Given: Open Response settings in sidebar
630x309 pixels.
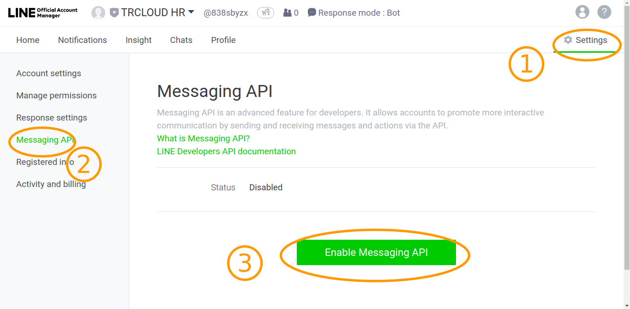Looking at the screenshot, I should pyautogui.click(x=52, y=118).
